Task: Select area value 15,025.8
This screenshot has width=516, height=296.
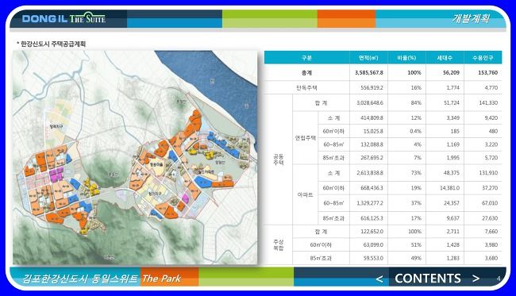Action: tap(373, 131)
